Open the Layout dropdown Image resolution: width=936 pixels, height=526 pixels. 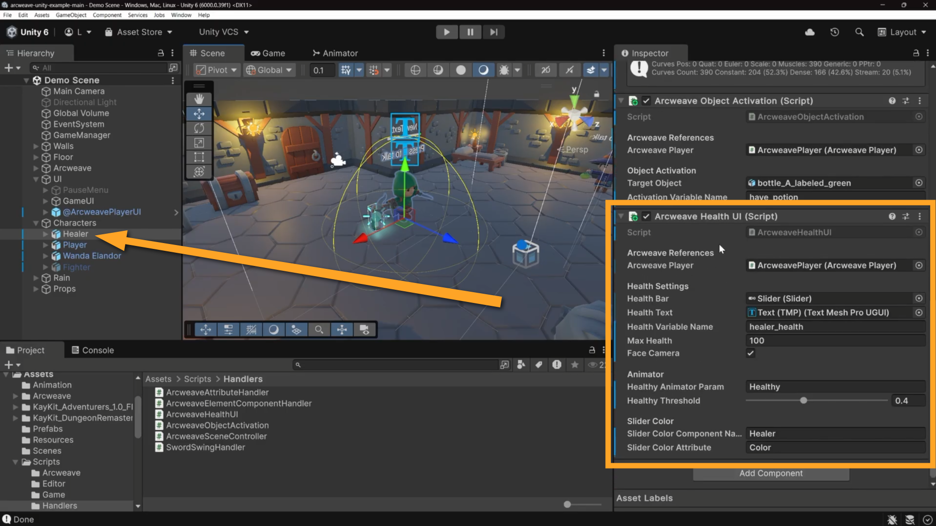click(901, 32)
